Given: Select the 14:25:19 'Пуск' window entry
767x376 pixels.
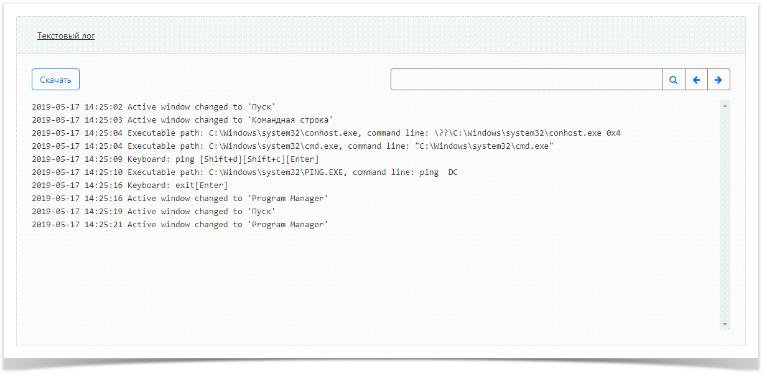Looking at the screenshot, I should 154,212.
